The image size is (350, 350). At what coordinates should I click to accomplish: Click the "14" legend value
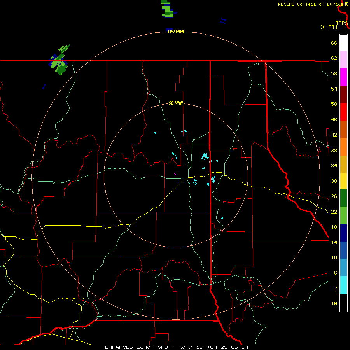[334, 242]
